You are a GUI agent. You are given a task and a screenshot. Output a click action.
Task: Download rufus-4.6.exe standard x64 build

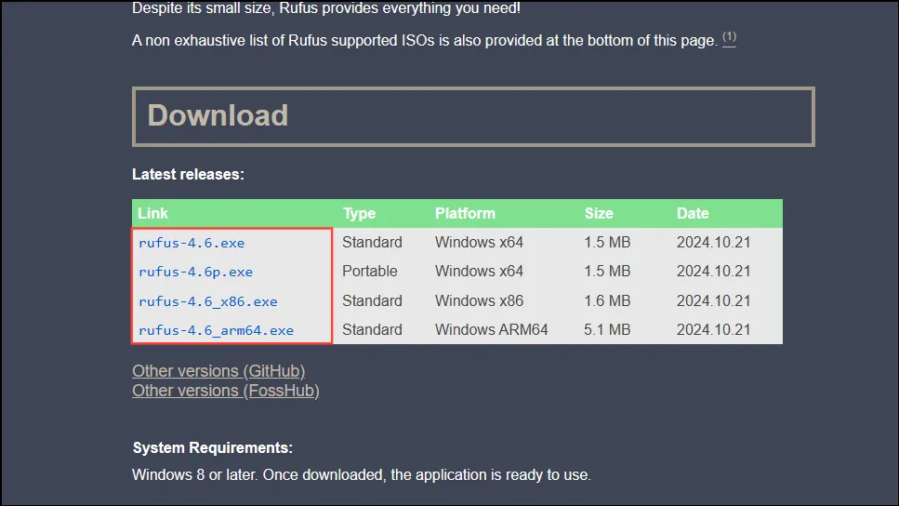tap(192, 244)
